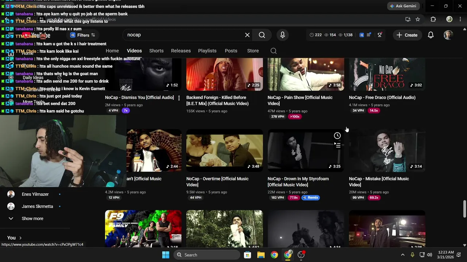
Task: Click the channel search magnifier beside Store
Action: coord(274,51)
